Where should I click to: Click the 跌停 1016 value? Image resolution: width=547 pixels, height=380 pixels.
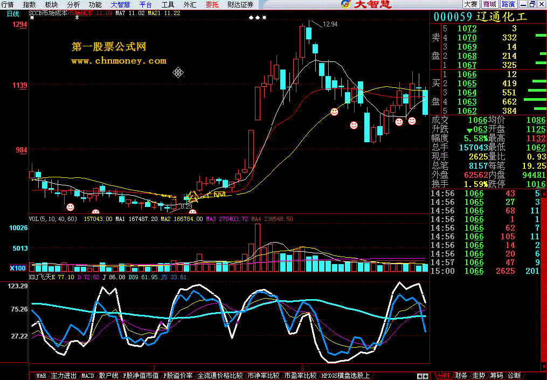coord(536,184)
